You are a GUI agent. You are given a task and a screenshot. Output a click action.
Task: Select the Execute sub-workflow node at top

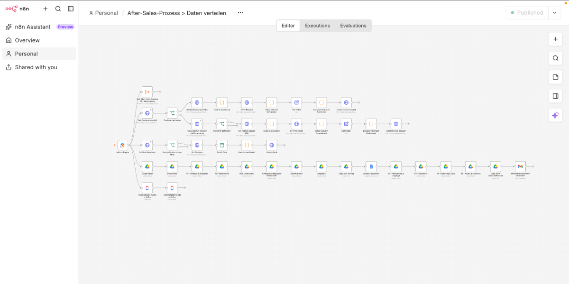pyautogui.click(x=147, y=92)
